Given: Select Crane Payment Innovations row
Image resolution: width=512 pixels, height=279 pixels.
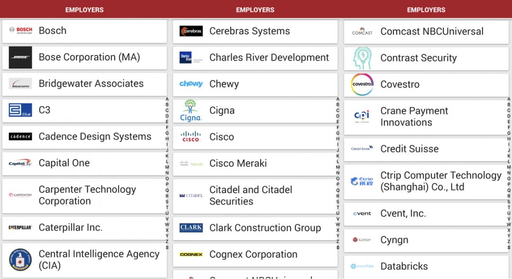Looking at the screenshot, I should coord(426,117).
